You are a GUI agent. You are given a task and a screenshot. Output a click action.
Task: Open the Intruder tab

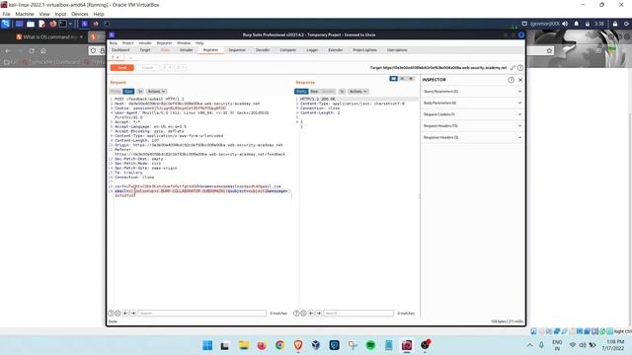point(187,50)
